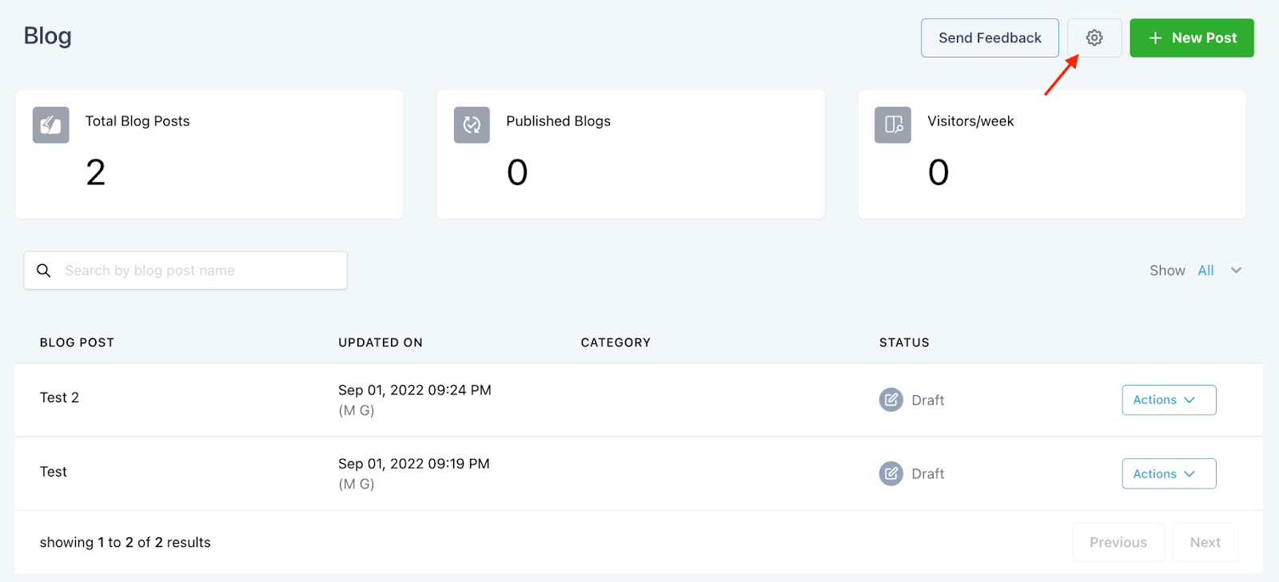Viewport: 1279px width, 582px height.
Task: Click the Published Blogs icon
Action: click(x=472, y=125)
